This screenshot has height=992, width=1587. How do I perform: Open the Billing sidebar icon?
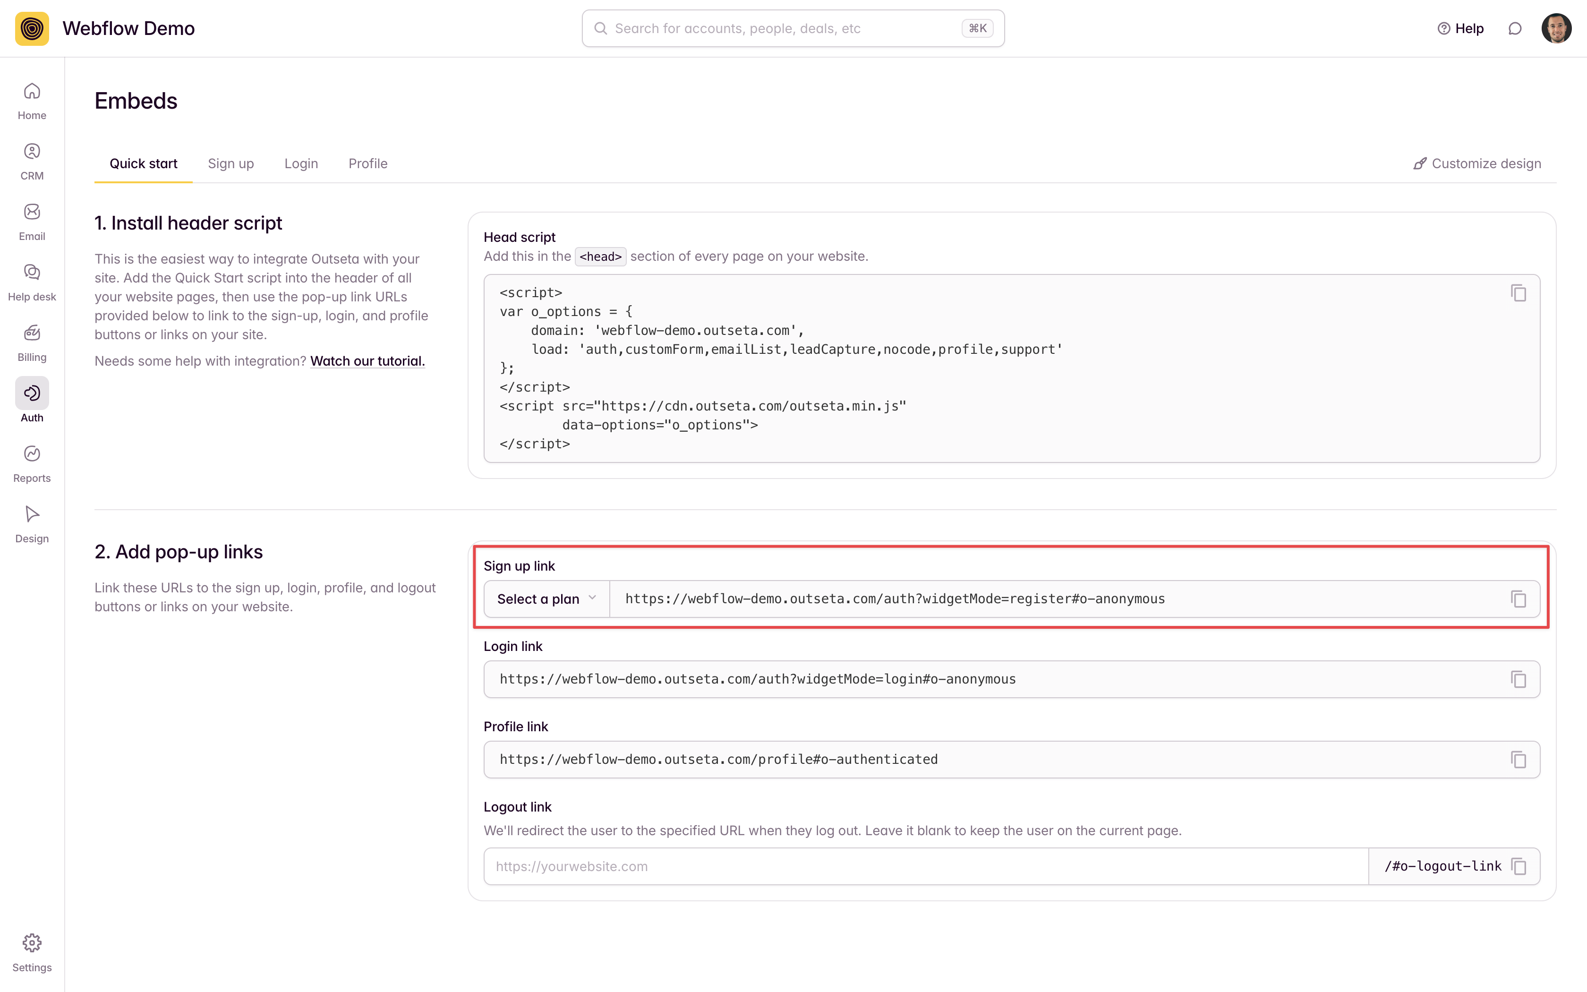coord(32,334)
